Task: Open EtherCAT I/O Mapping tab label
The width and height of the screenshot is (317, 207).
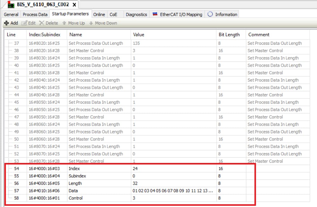Action: tap(181, 15)
